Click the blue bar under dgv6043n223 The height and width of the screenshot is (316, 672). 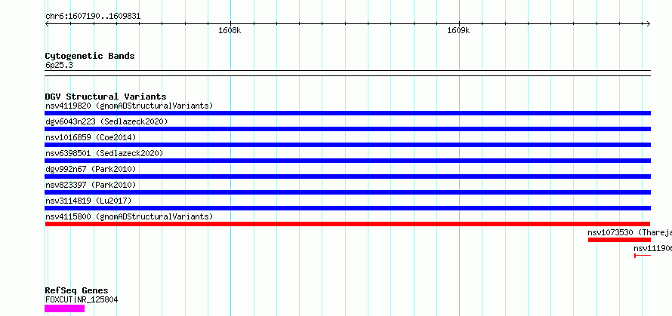347,129
